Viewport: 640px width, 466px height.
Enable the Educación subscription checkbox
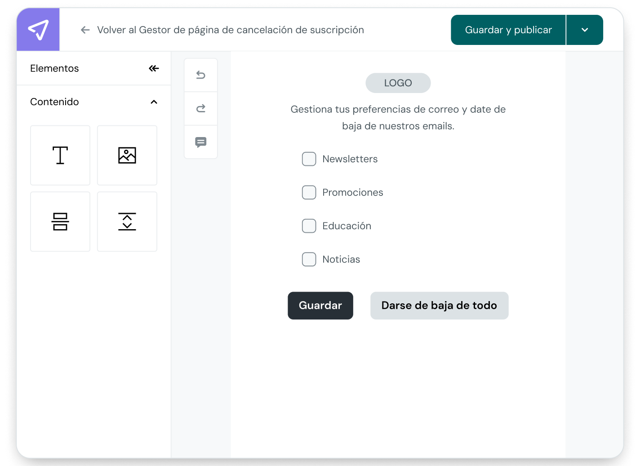pyautogui.click(x=309, y=226)
